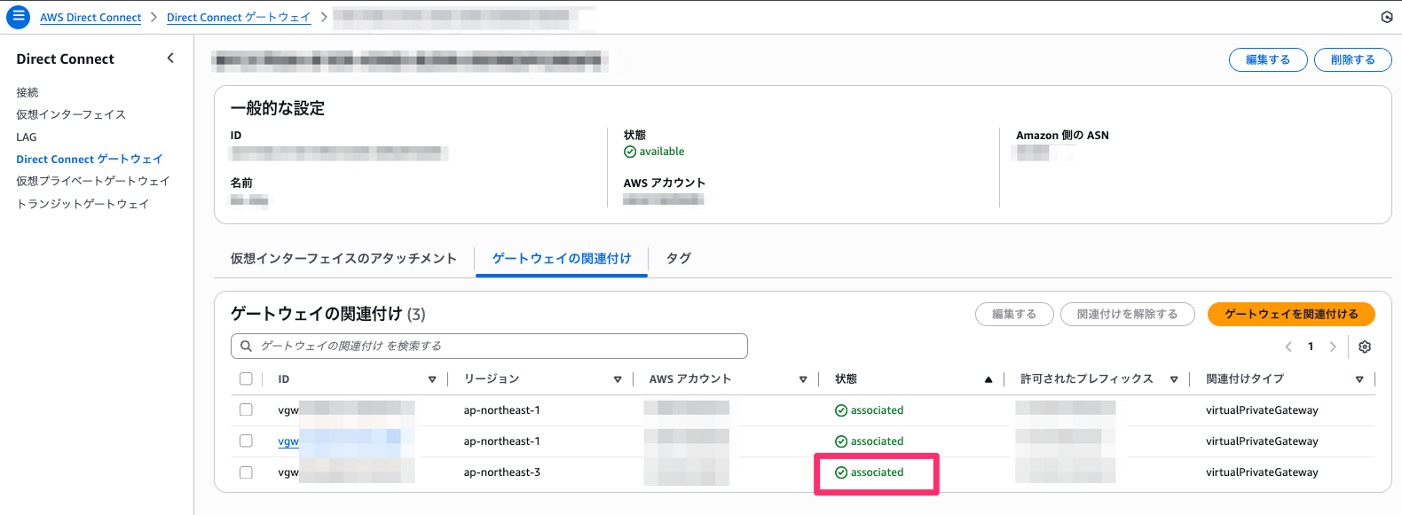Select the ゲートウェイの関連付け tab
This screenshot has height=515, width=1402.
click(x=562, y=259)
